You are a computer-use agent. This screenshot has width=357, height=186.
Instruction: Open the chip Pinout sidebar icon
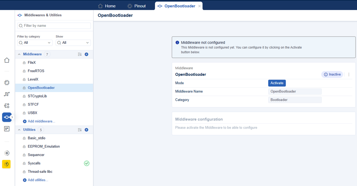[x=7, y=82]
